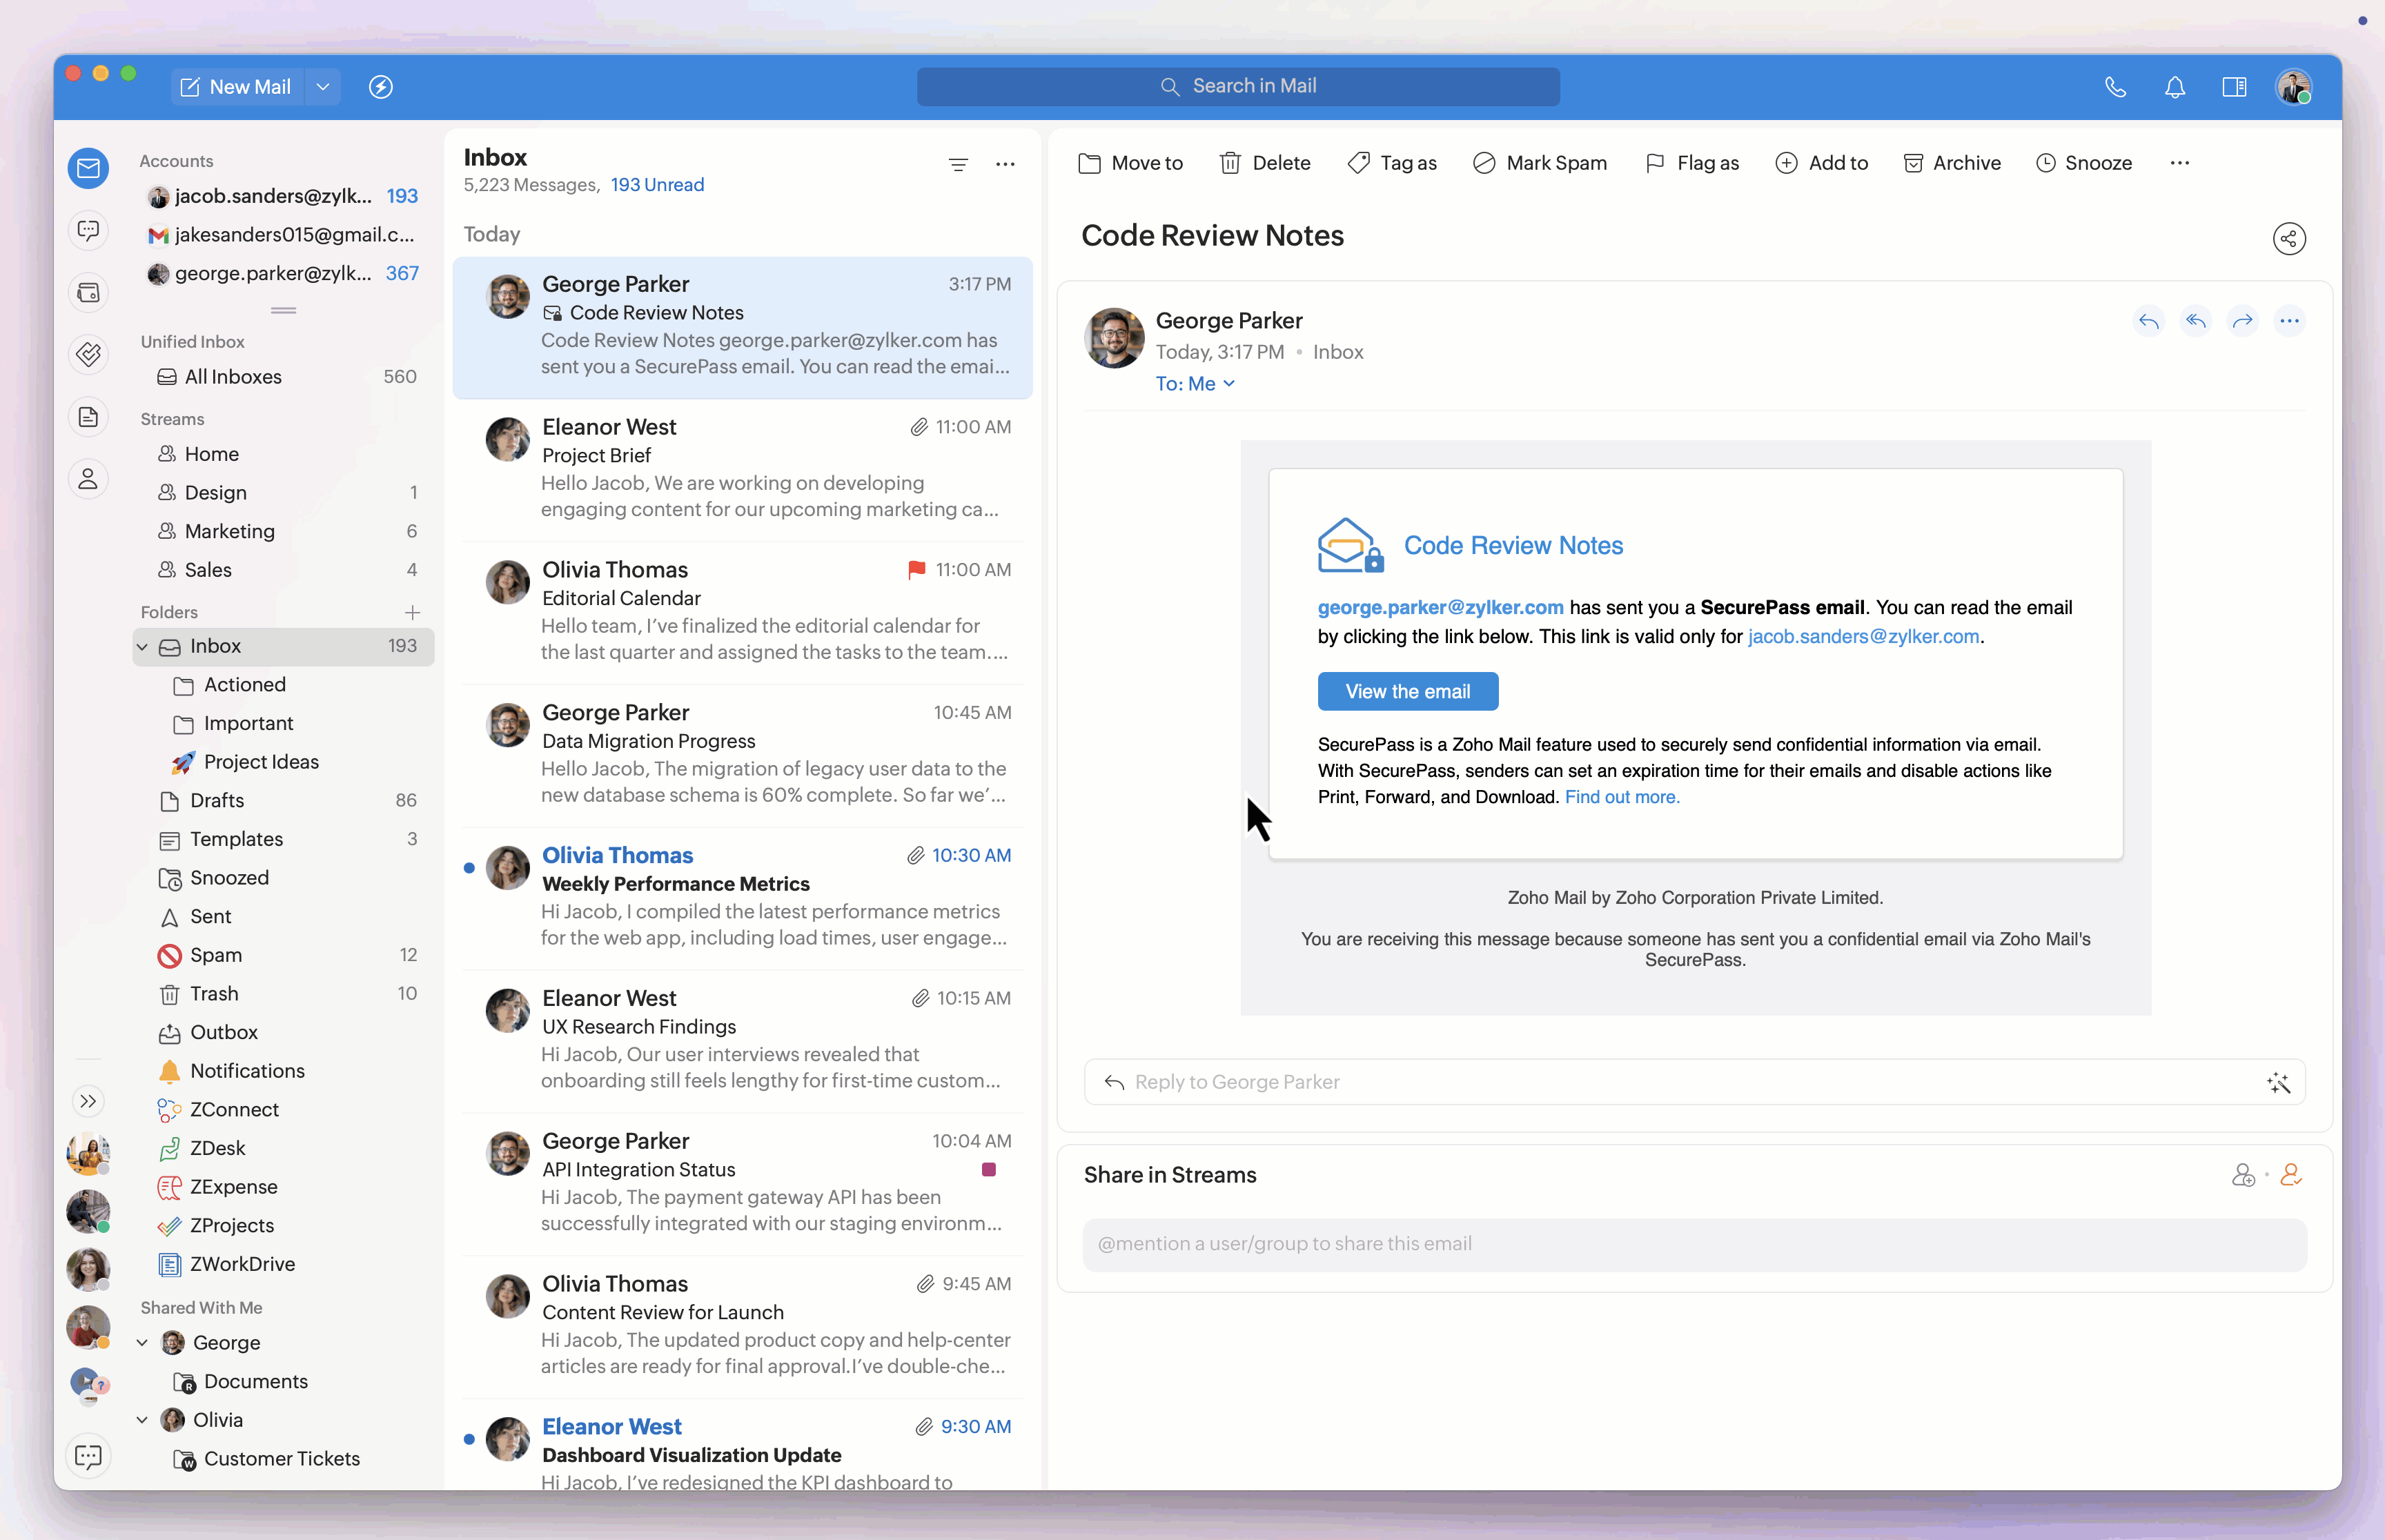Toggle the right side panel layout icon
The image size is (2385, 1540).
(2234, 87)
